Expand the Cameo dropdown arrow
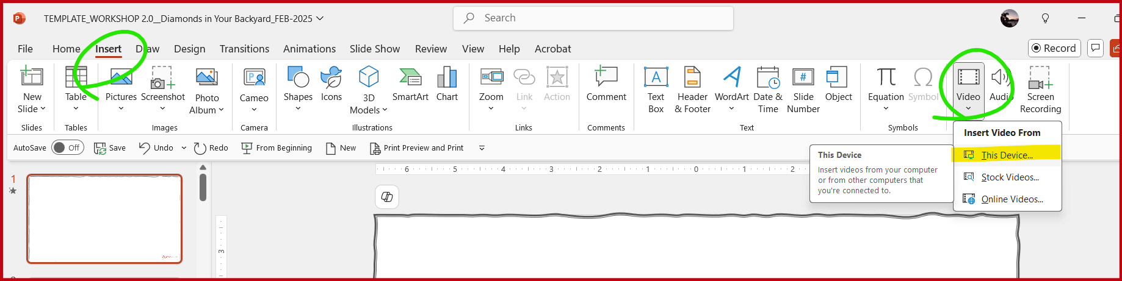Screen dimensions: 1122x281 pos(254,110)
